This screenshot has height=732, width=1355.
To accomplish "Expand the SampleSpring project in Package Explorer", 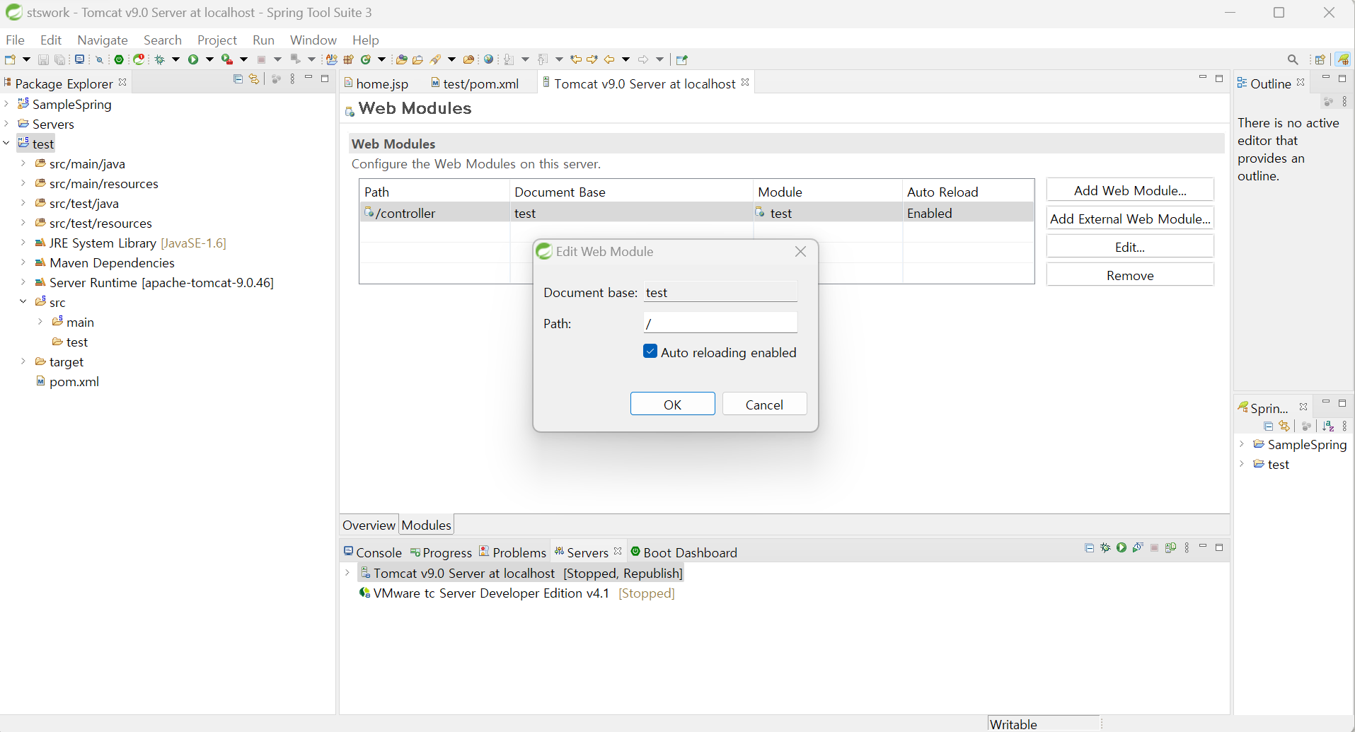I will point(6,104).
